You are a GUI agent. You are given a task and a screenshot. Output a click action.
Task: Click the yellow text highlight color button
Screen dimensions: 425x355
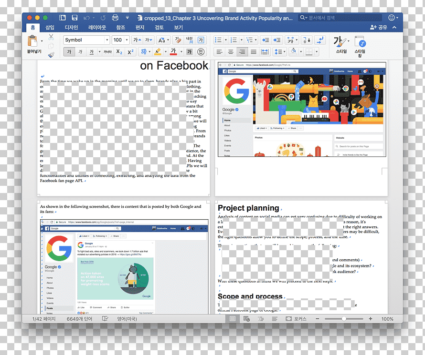point(158,51)
